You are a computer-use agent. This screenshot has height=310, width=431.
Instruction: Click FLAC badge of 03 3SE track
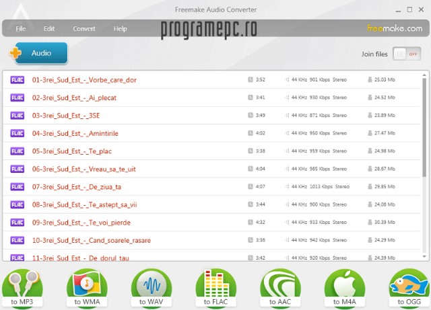point(18,116)
